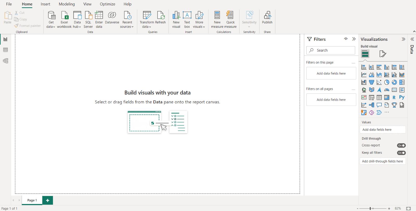
Task: Select Stacked bar chart visual
Action: pos(364,67)
